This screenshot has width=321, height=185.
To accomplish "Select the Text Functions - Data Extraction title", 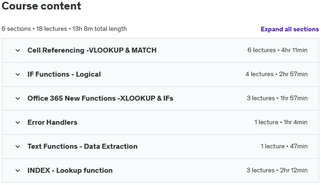I will (83, 146).
